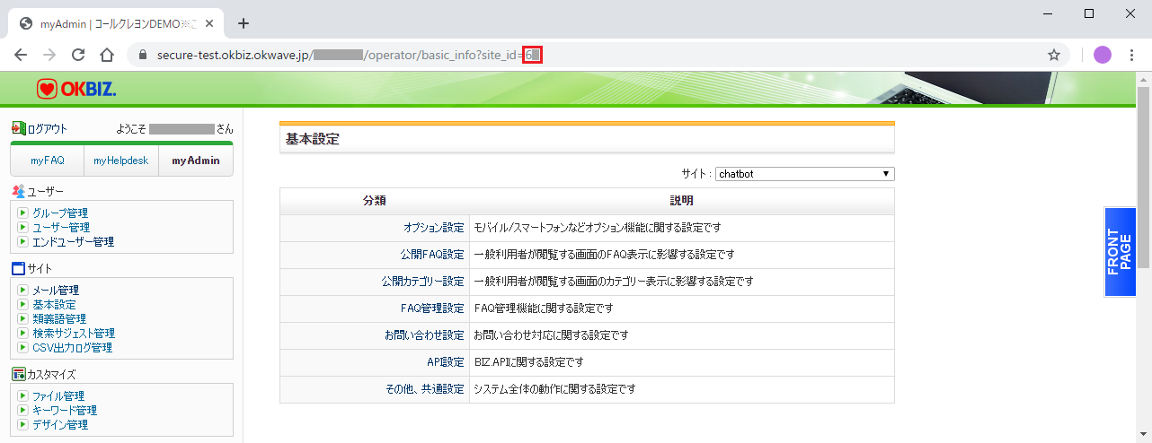Select the myAdmin tab
The height and width of the screenshot is (443, 1152).
(196, 161)
